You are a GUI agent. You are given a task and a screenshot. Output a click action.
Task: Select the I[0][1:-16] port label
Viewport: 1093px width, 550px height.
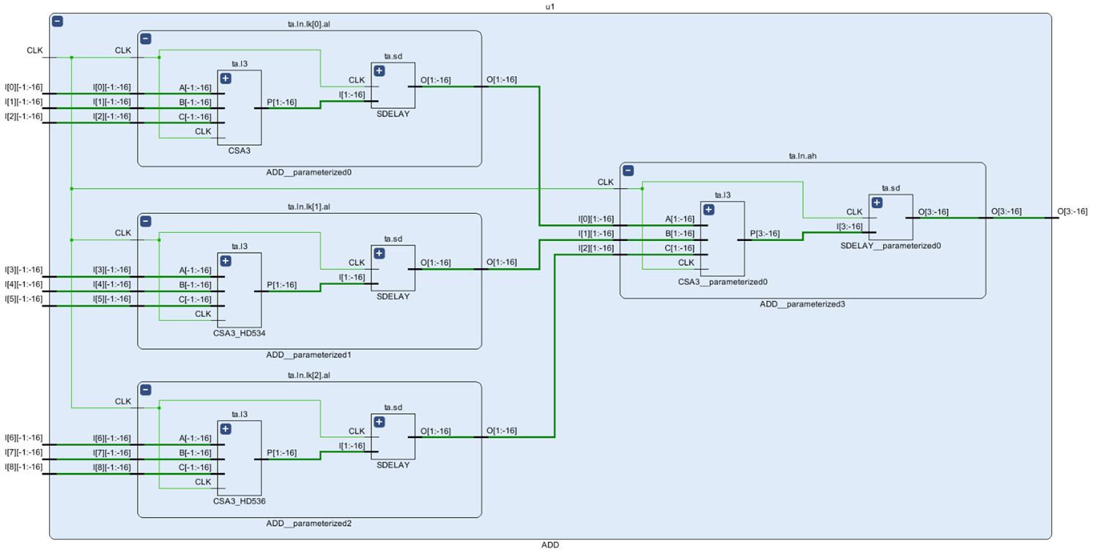[x=596, y=219]
